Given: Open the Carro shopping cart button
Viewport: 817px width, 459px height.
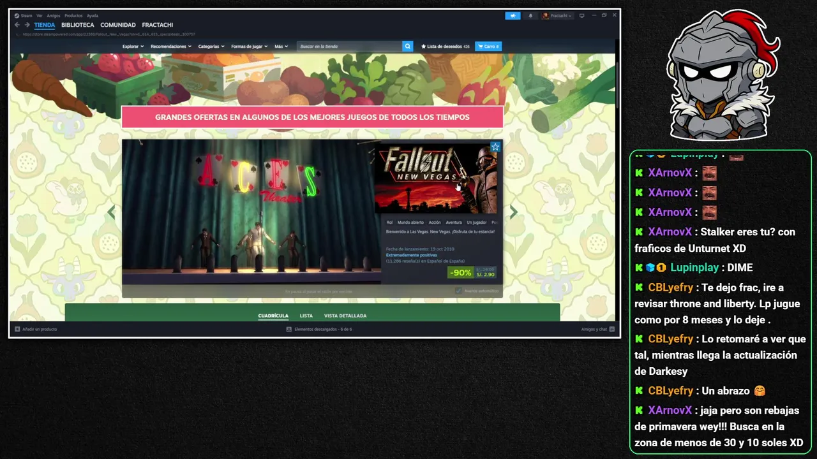Looking at the screenshot, I should click(488, 47).
